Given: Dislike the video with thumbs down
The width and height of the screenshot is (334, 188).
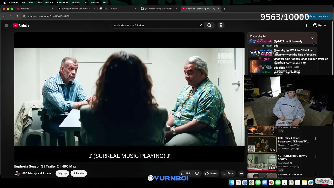Looking at the screenshot, I should pyautogui.click(x=197, y=173).
